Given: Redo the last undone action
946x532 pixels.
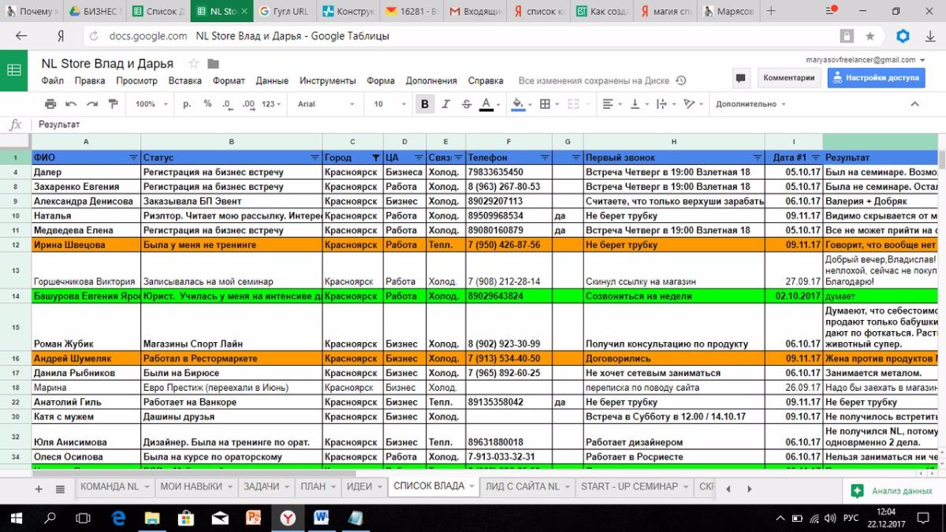Looking at the screenshot, I should coord(92,104).
